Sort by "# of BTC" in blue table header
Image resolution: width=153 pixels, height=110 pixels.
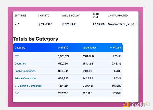[63, 48]
